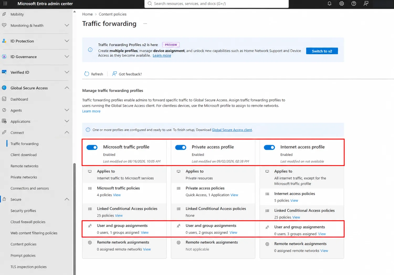View Private access user and group assignments
The image size is (394, 275).
tap(233, 232)
